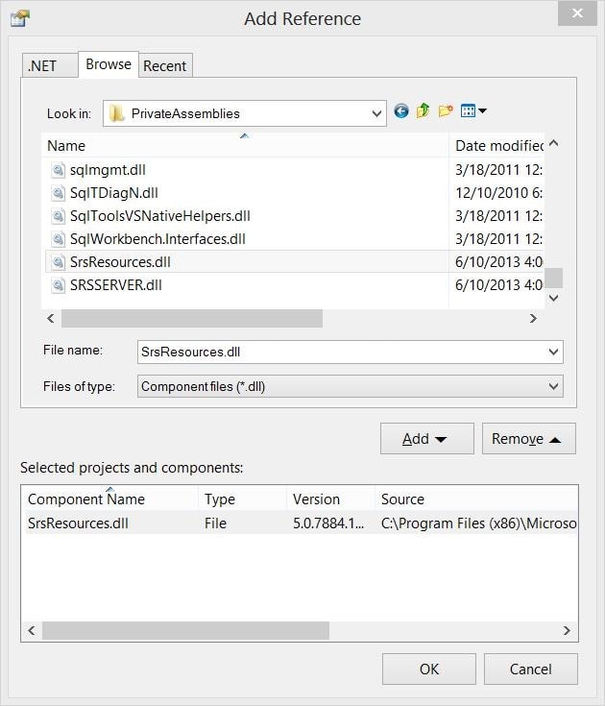Create a new folder icon
This screenshot has height=706, width=605.
pos(446,110)
